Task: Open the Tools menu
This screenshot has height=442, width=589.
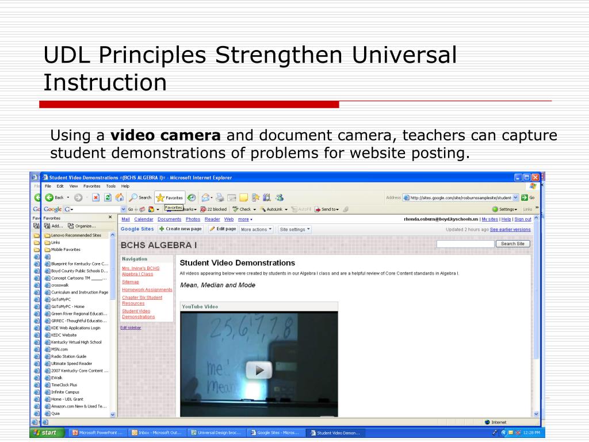Action: coord(111,186)
